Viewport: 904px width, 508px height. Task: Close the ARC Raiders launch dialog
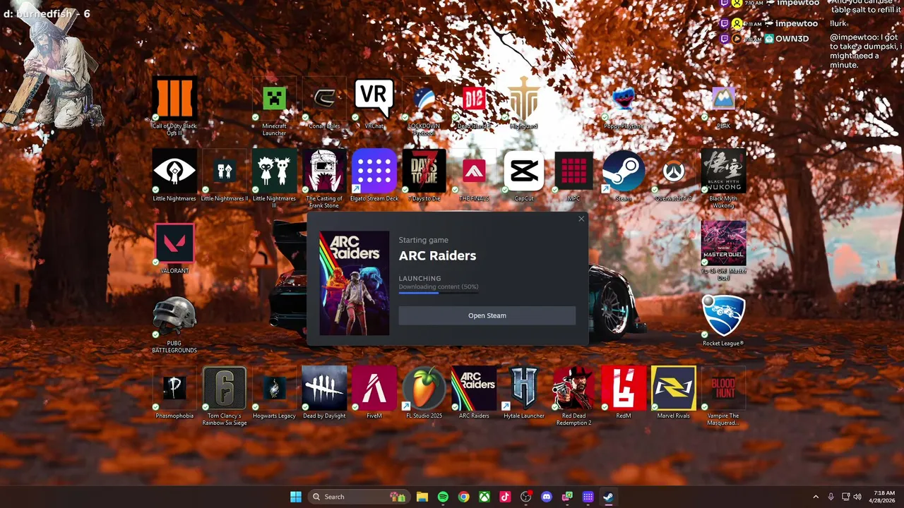pyautogui.click(x=581, y=219)
